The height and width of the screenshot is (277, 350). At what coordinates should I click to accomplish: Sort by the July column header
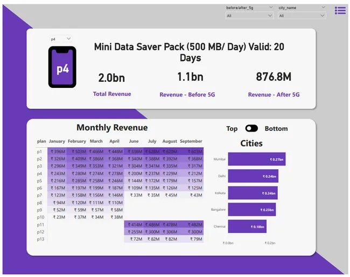[x=152, y=141]
